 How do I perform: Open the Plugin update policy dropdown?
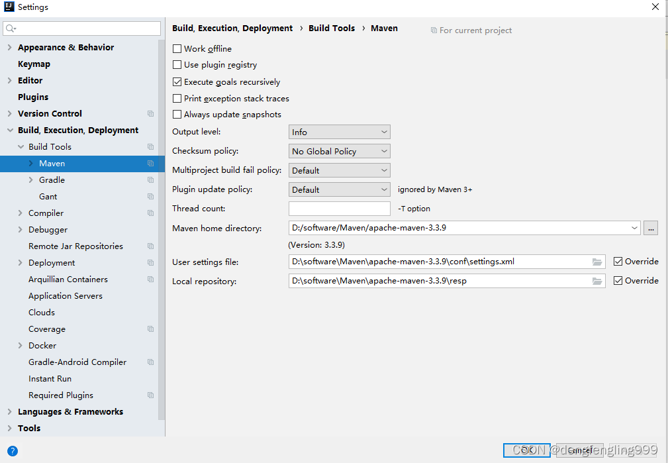pos(339,189)
